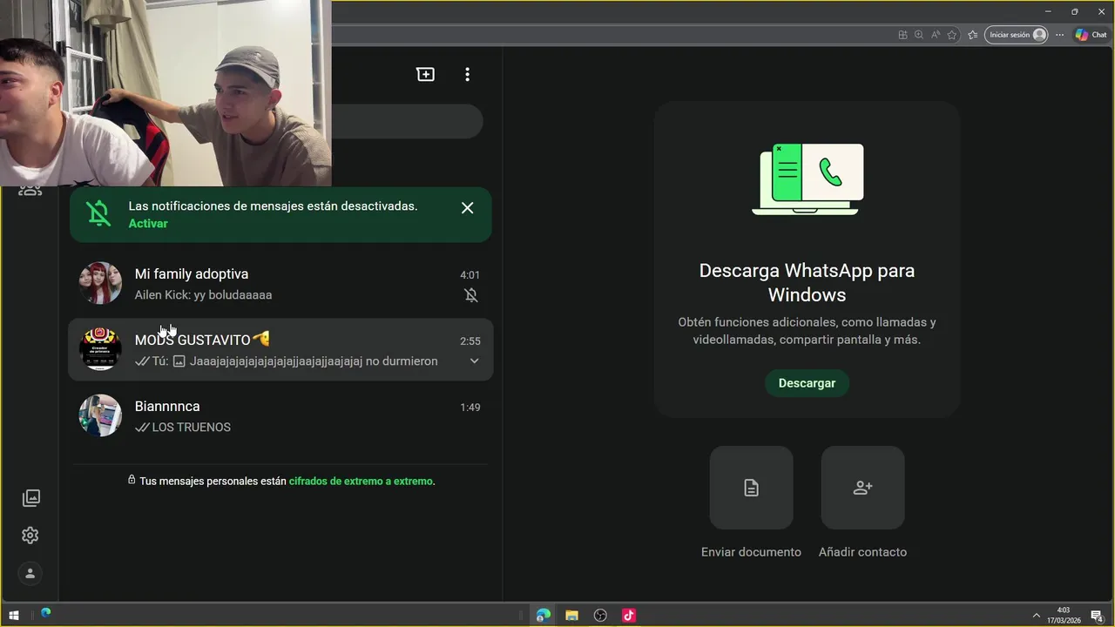This screenshot has height=627, width=1115.
Task: Click the Biannnnca profile picture
Action: point(100,415)
